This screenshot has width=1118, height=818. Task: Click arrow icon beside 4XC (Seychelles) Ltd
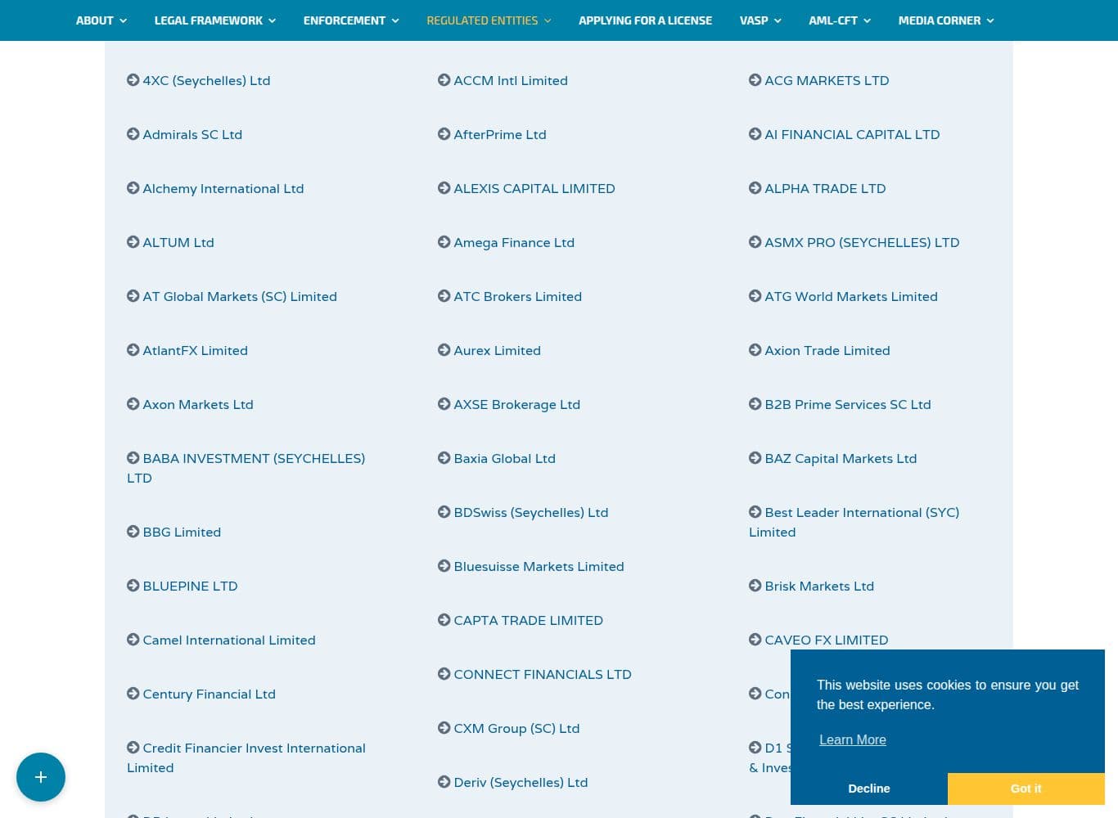tap(133, 80)
